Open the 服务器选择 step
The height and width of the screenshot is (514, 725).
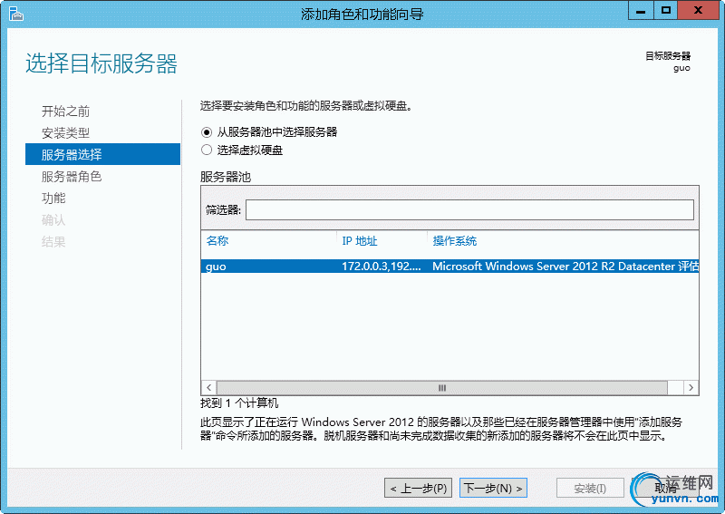coord(102,154)
